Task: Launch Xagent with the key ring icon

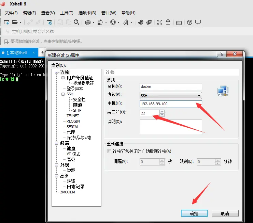Action: point(149,22)
